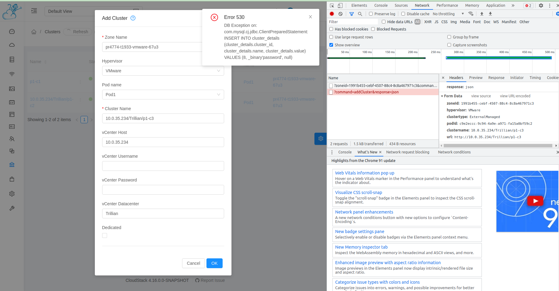
Task: Open the Images section icon
Action: click(12, 88)
